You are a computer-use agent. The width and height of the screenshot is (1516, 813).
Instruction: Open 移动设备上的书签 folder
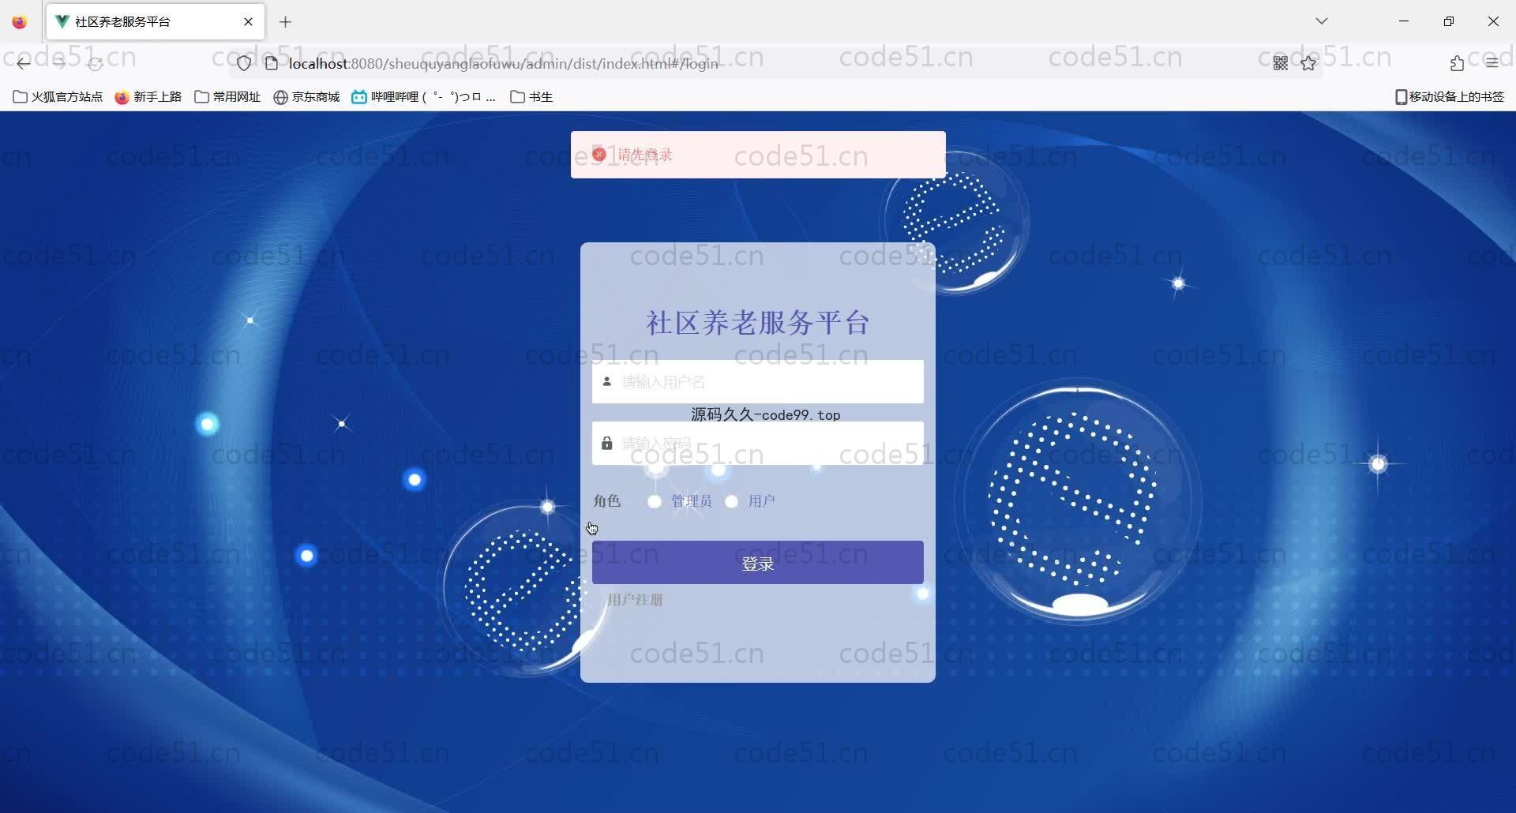coord(1450,96)
